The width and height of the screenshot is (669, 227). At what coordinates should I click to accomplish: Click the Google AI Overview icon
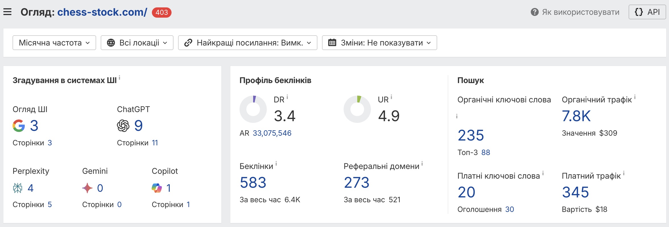pyautogui.click(x=19, y=126)
